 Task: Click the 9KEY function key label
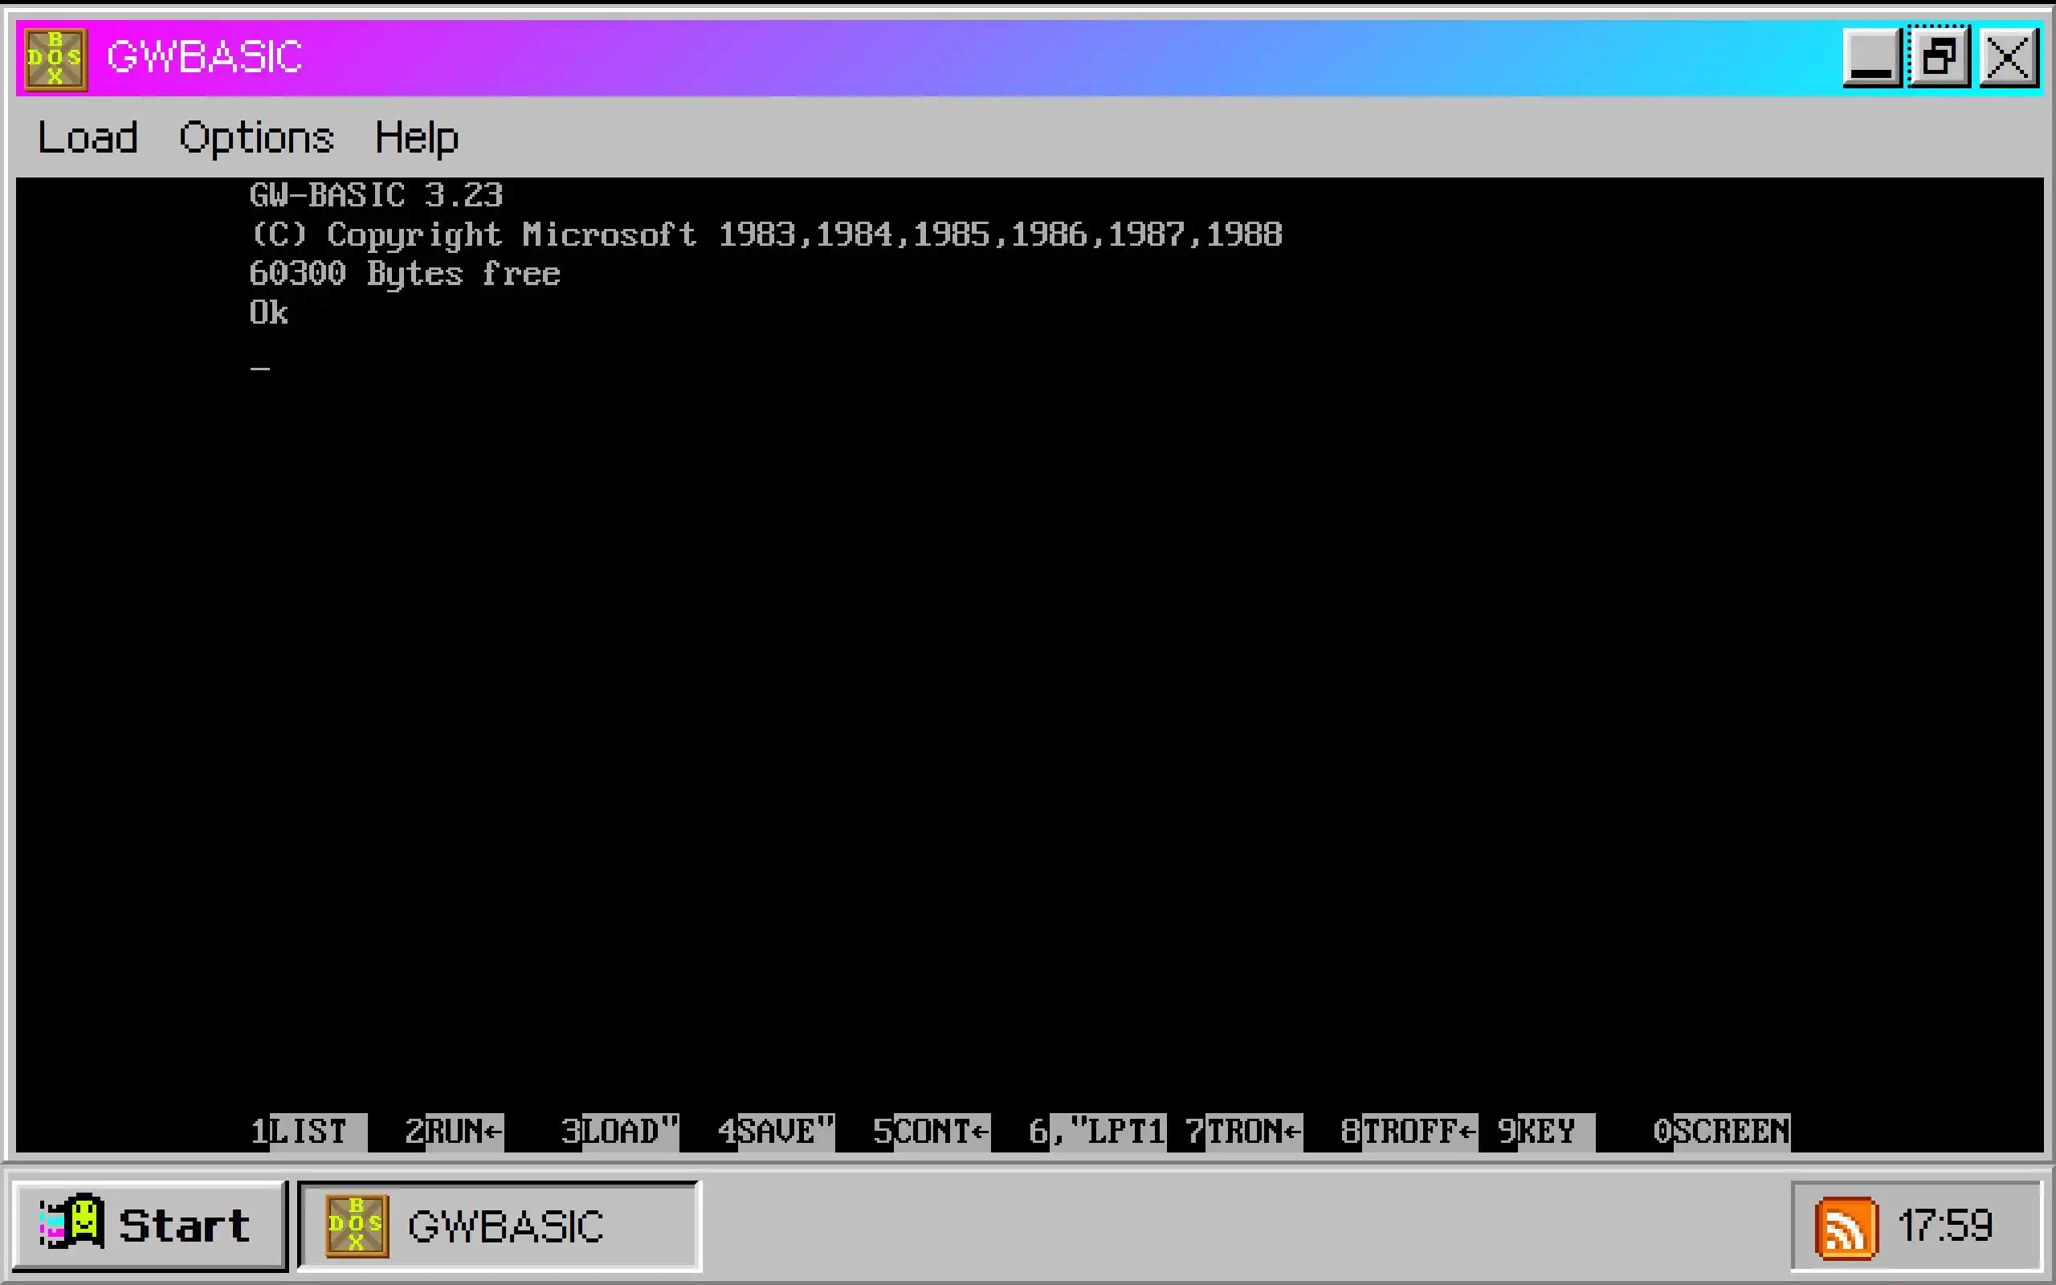click(x=1544, y=1132)
